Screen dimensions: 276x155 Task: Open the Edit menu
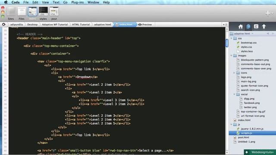35,2
